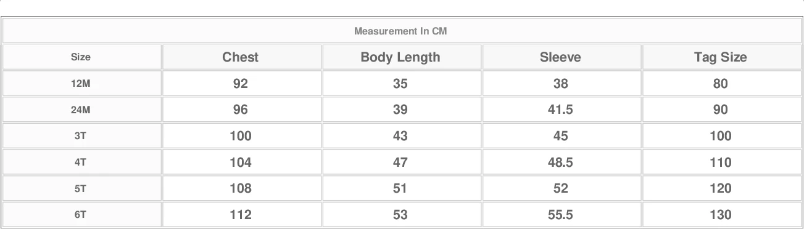Select chest value 112 cell
Screen dimensions: 804x229
pyautogui.click(x=241, y=215)
